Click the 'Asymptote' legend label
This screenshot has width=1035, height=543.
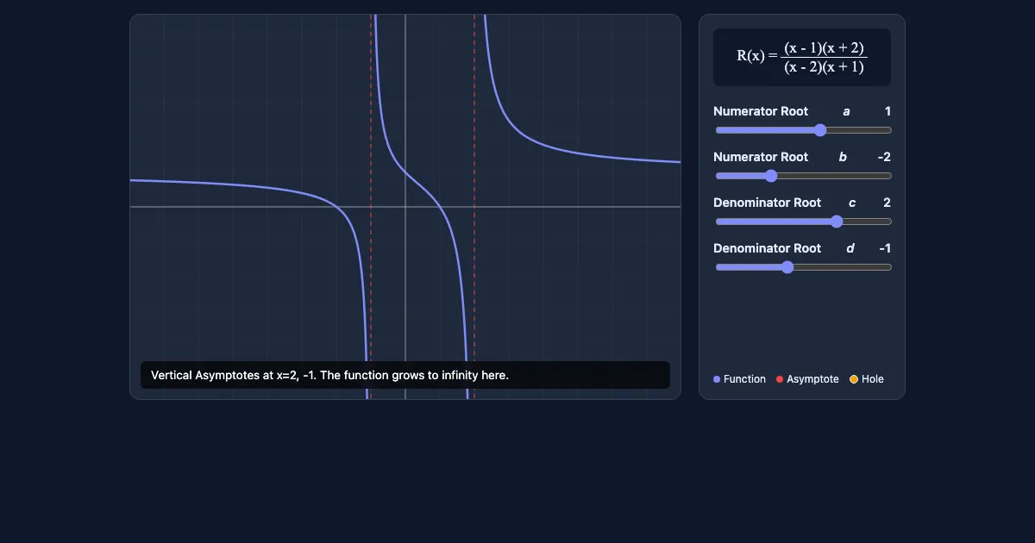point(812,379)
